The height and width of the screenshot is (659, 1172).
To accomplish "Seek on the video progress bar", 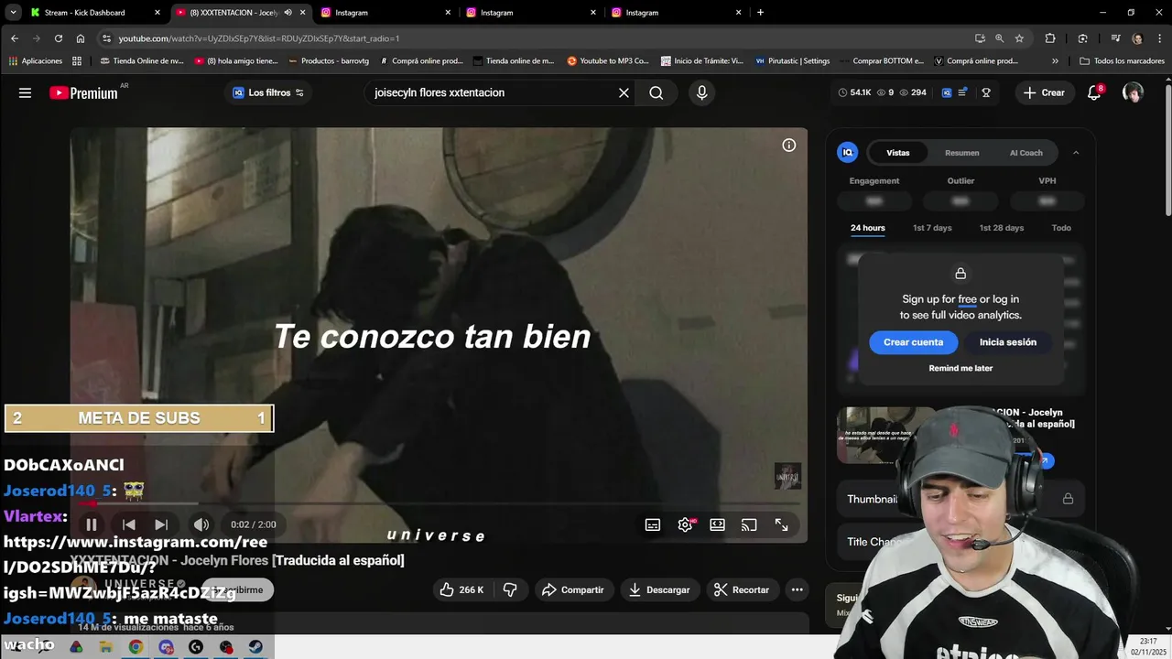I will [x=439, y=503].
